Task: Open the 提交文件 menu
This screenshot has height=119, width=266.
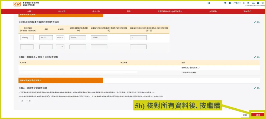Action: coord(96,11)
